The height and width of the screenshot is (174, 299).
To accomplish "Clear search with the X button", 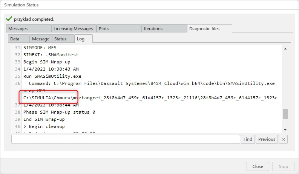I will click(283, 139).
